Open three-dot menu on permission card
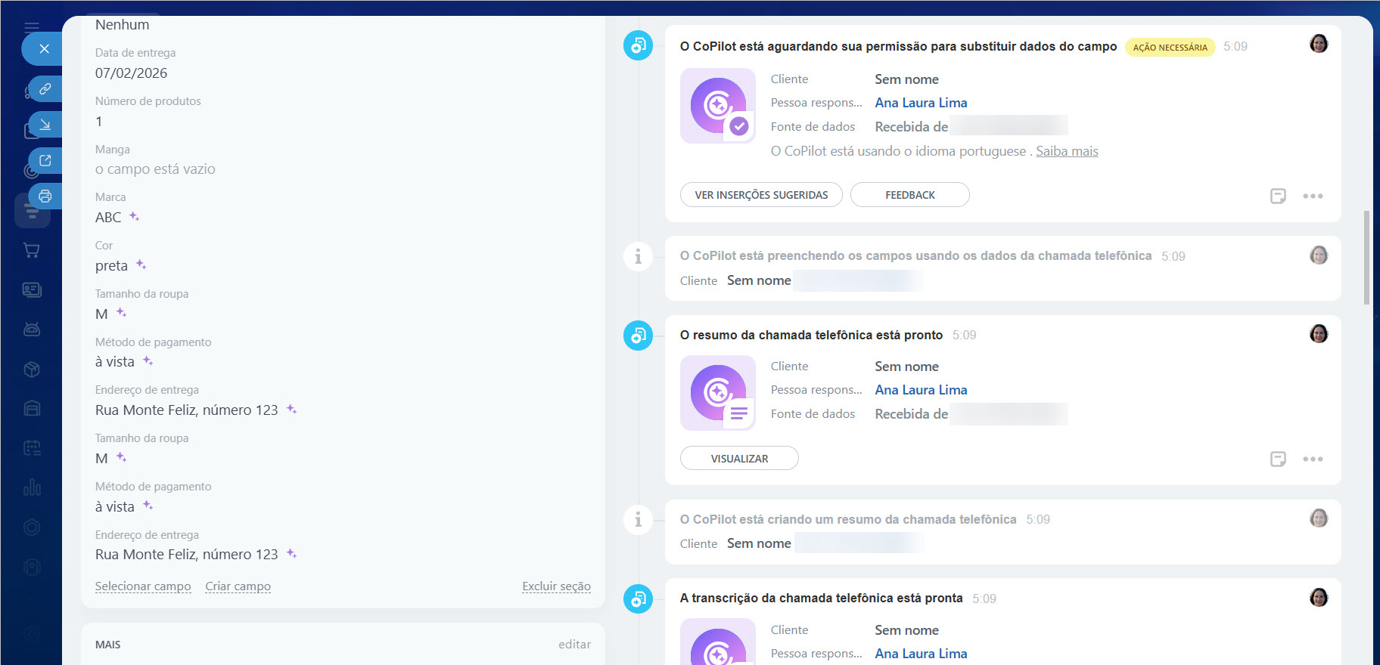Screen dimensions: 1380x665 coord(1313,196)
